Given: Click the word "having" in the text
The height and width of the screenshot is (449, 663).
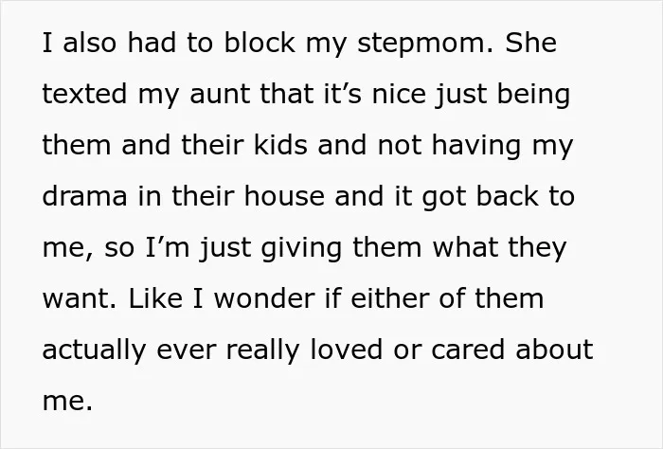Looking at the screenshot, I should coord(476,147).
